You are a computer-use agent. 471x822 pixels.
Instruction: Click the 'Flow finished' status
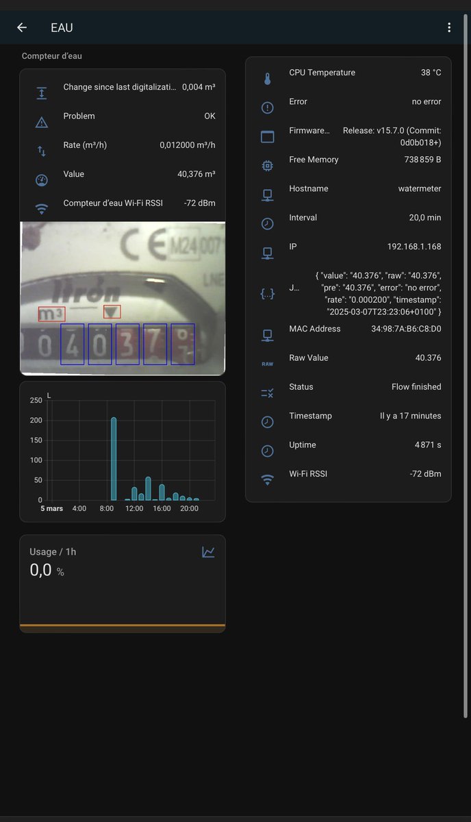click(x=416, y=387)
